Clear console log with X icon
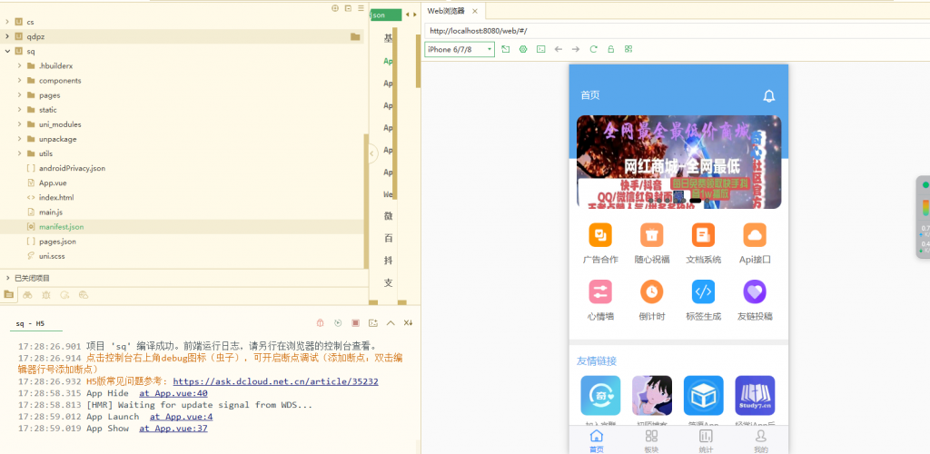This screenshot has height=454, width=930. point(408,323)
